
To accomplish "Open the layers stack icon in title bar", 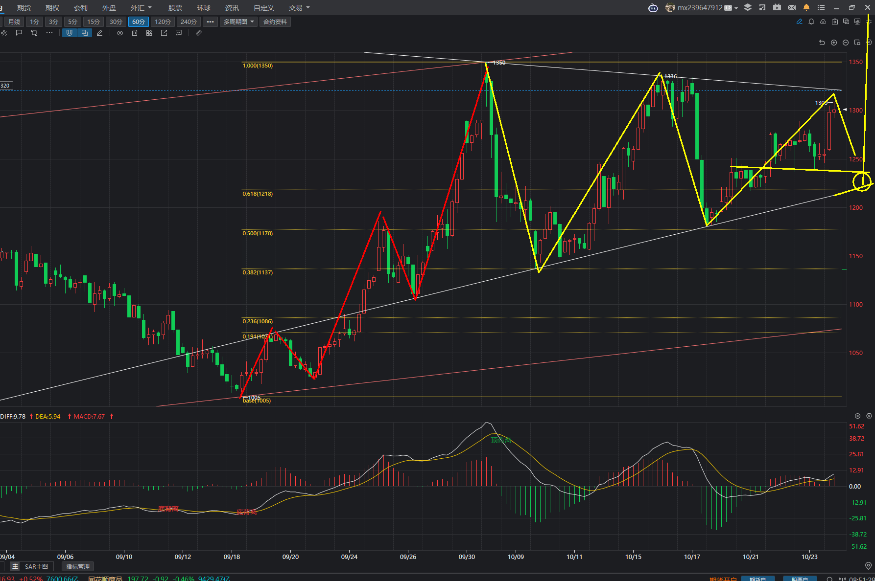I will tap(748, 7).
